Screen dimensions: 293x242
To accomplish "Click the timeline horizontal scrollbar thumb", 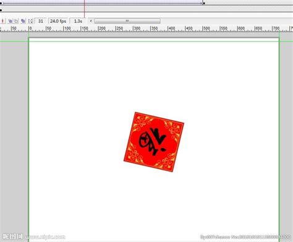I will [127, 21].
